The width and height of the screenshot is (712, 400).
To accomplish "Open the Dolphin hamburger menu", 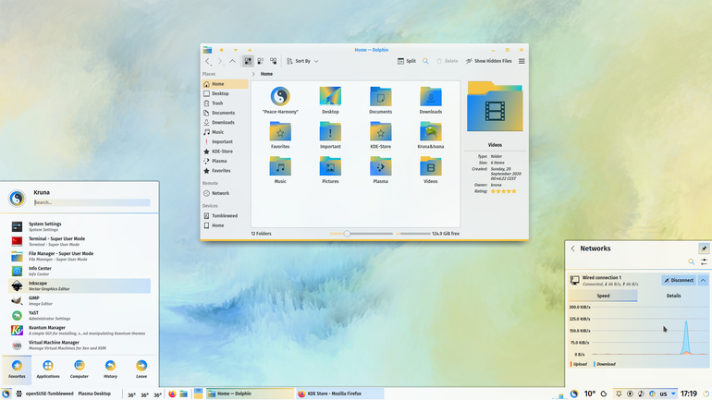I will (522, 61).
